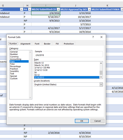Click Type list scroll down arrow
The width and height of the screenshot is (123, 140).
[x=101, y=77]
